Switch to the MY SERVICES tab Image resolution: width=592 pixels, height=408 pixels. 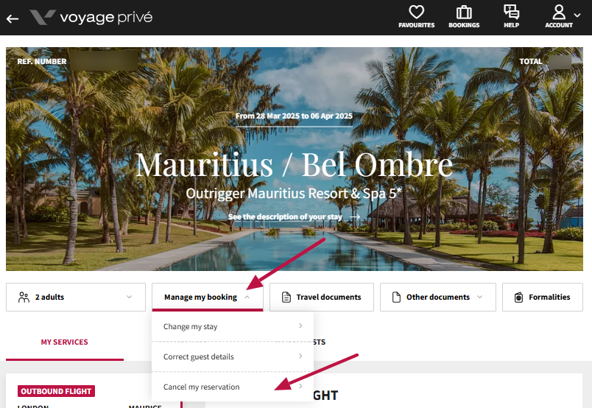65,342
